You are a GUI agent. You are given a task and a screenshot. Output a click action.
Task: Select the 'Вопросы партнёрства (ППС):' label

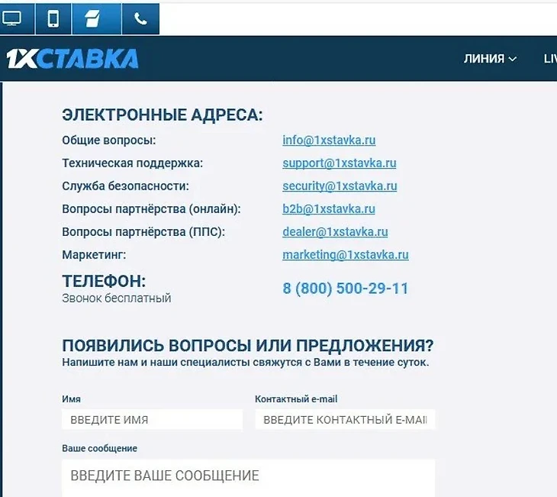click(x=143, y=232)
